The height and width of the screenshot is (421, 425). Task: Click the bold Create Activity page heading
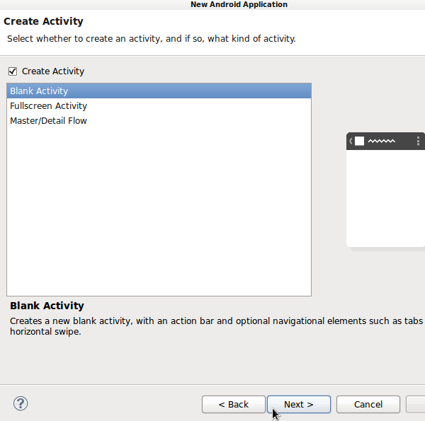[43, 21]
